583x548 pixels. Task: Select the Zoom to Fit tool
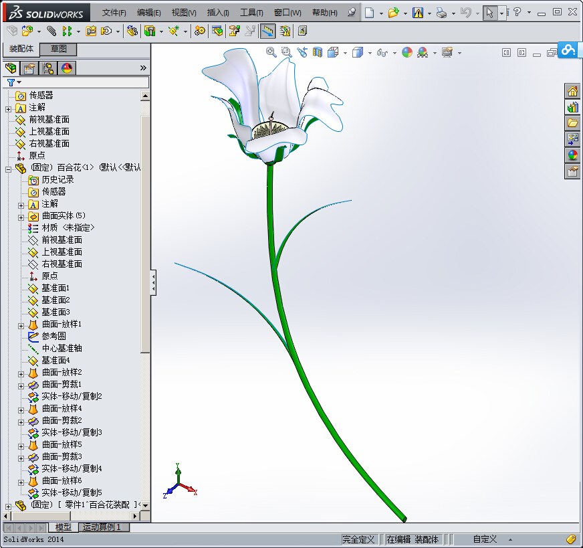coord(271,52)
